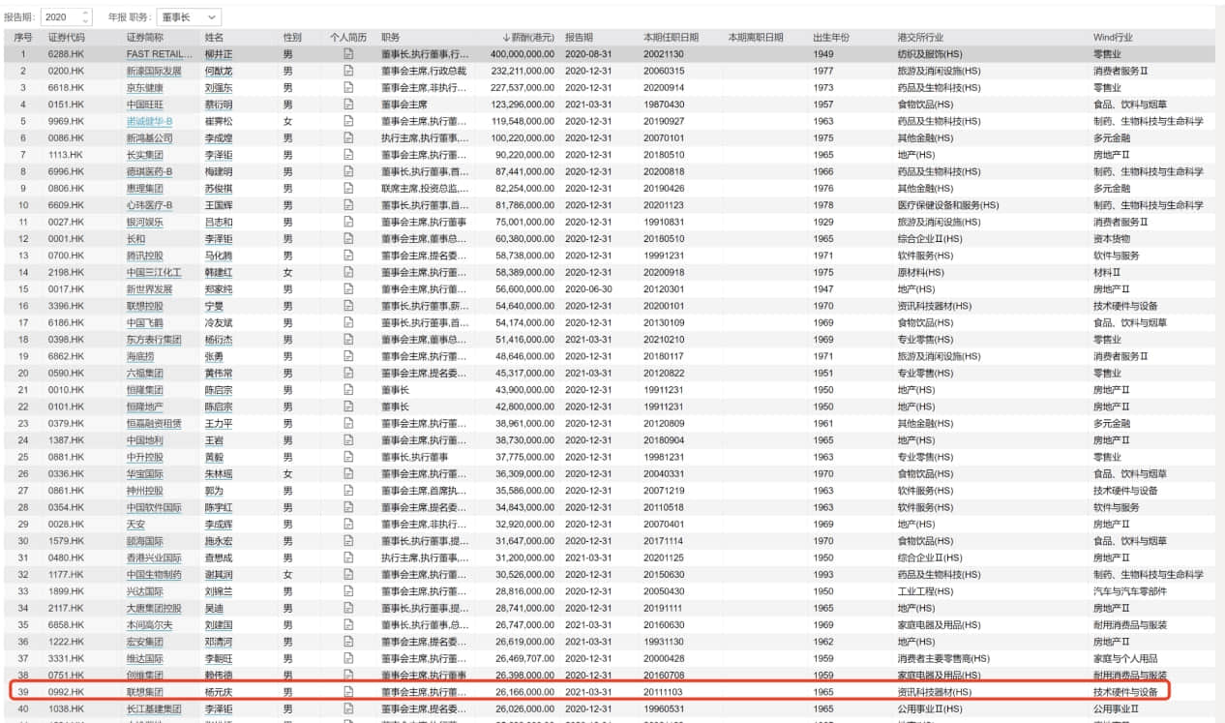
Task: Open resume icon in the FAST RETAIL row
Action: pyautogui.click(x=348, y=54)
